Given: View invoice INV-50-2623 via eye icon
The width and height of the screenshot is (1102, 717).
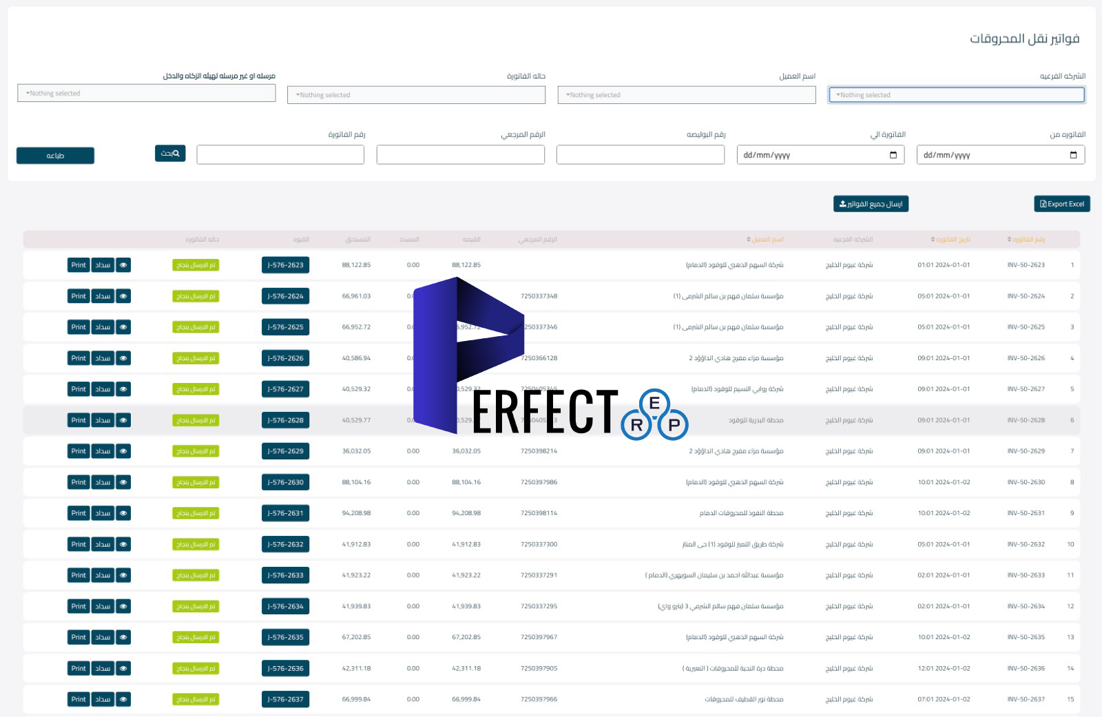Looking at the screenshot, I should pos(123,265).
